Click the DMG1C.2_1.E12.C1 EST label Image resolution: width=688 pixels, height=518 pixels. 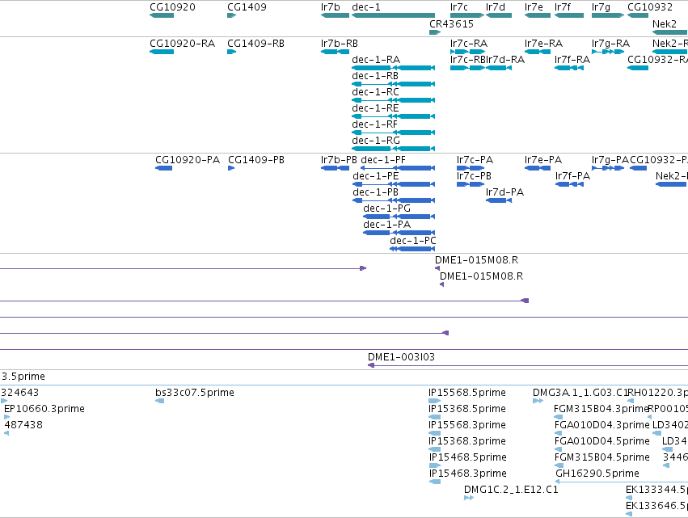[x=511, y=490]
